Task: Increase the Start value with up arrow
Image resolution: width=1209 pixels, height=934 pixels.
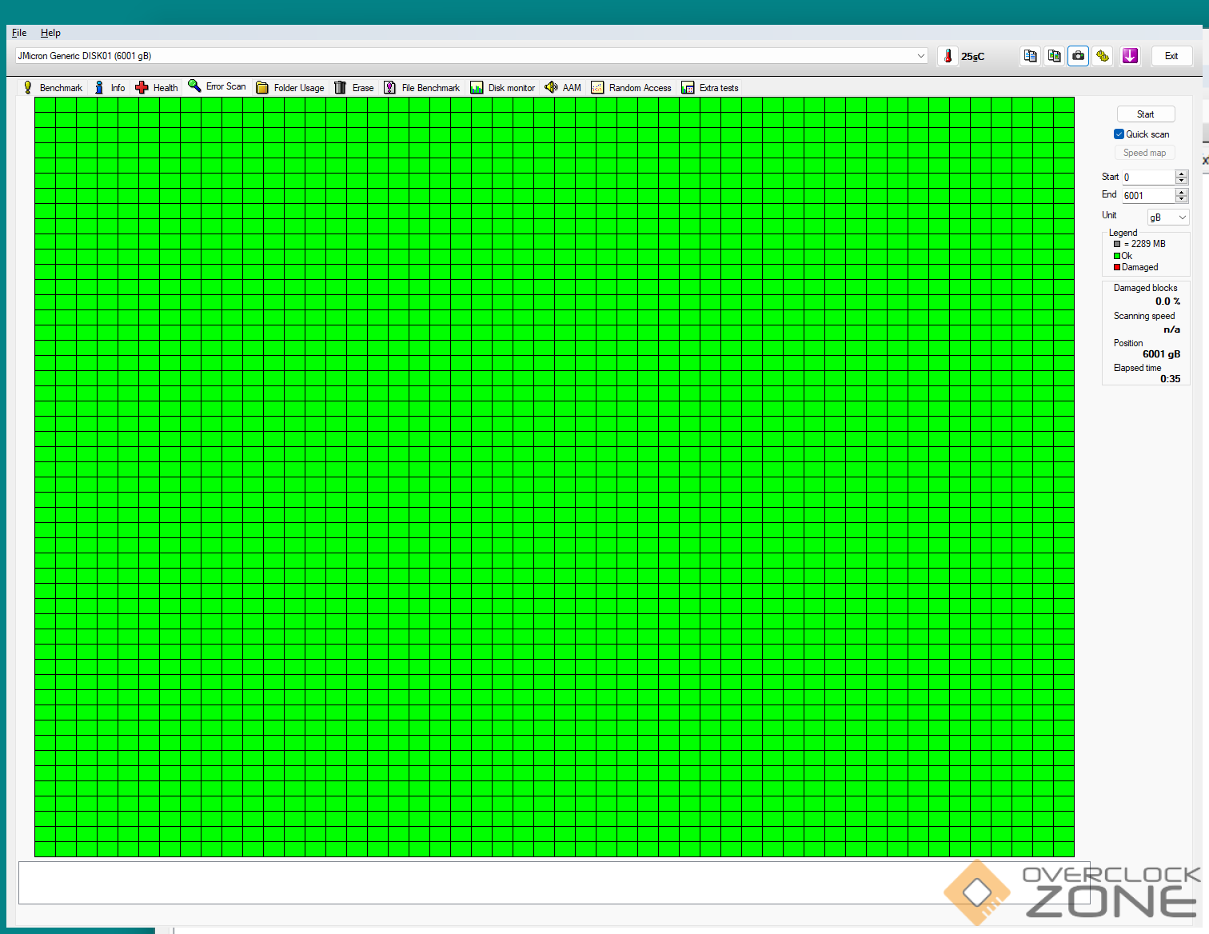Action: click(x=1181, y=174)
